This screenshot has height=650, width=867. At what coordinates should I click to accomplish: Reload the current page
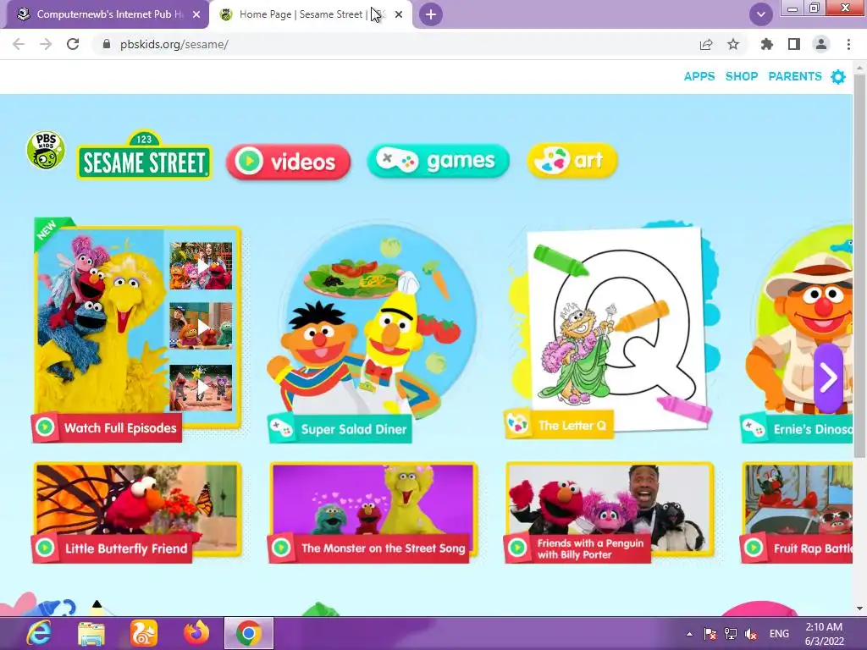click(x=73, y=44)
